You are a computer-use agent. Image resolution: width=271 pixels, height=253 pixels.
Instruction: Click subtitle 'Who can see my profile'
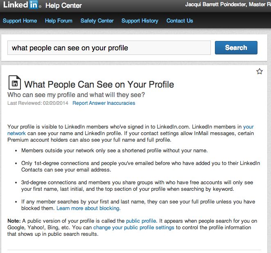[76, 95]
